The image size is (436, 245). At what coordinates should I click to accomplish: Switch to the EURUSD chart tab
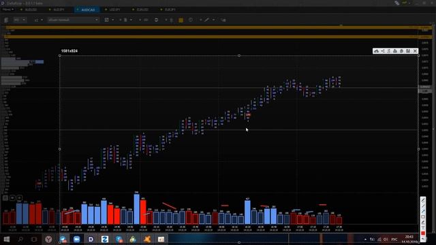(x=142, y=10)
